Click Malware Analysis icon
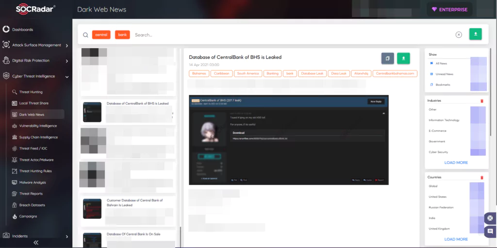 (x=14, y=182)
